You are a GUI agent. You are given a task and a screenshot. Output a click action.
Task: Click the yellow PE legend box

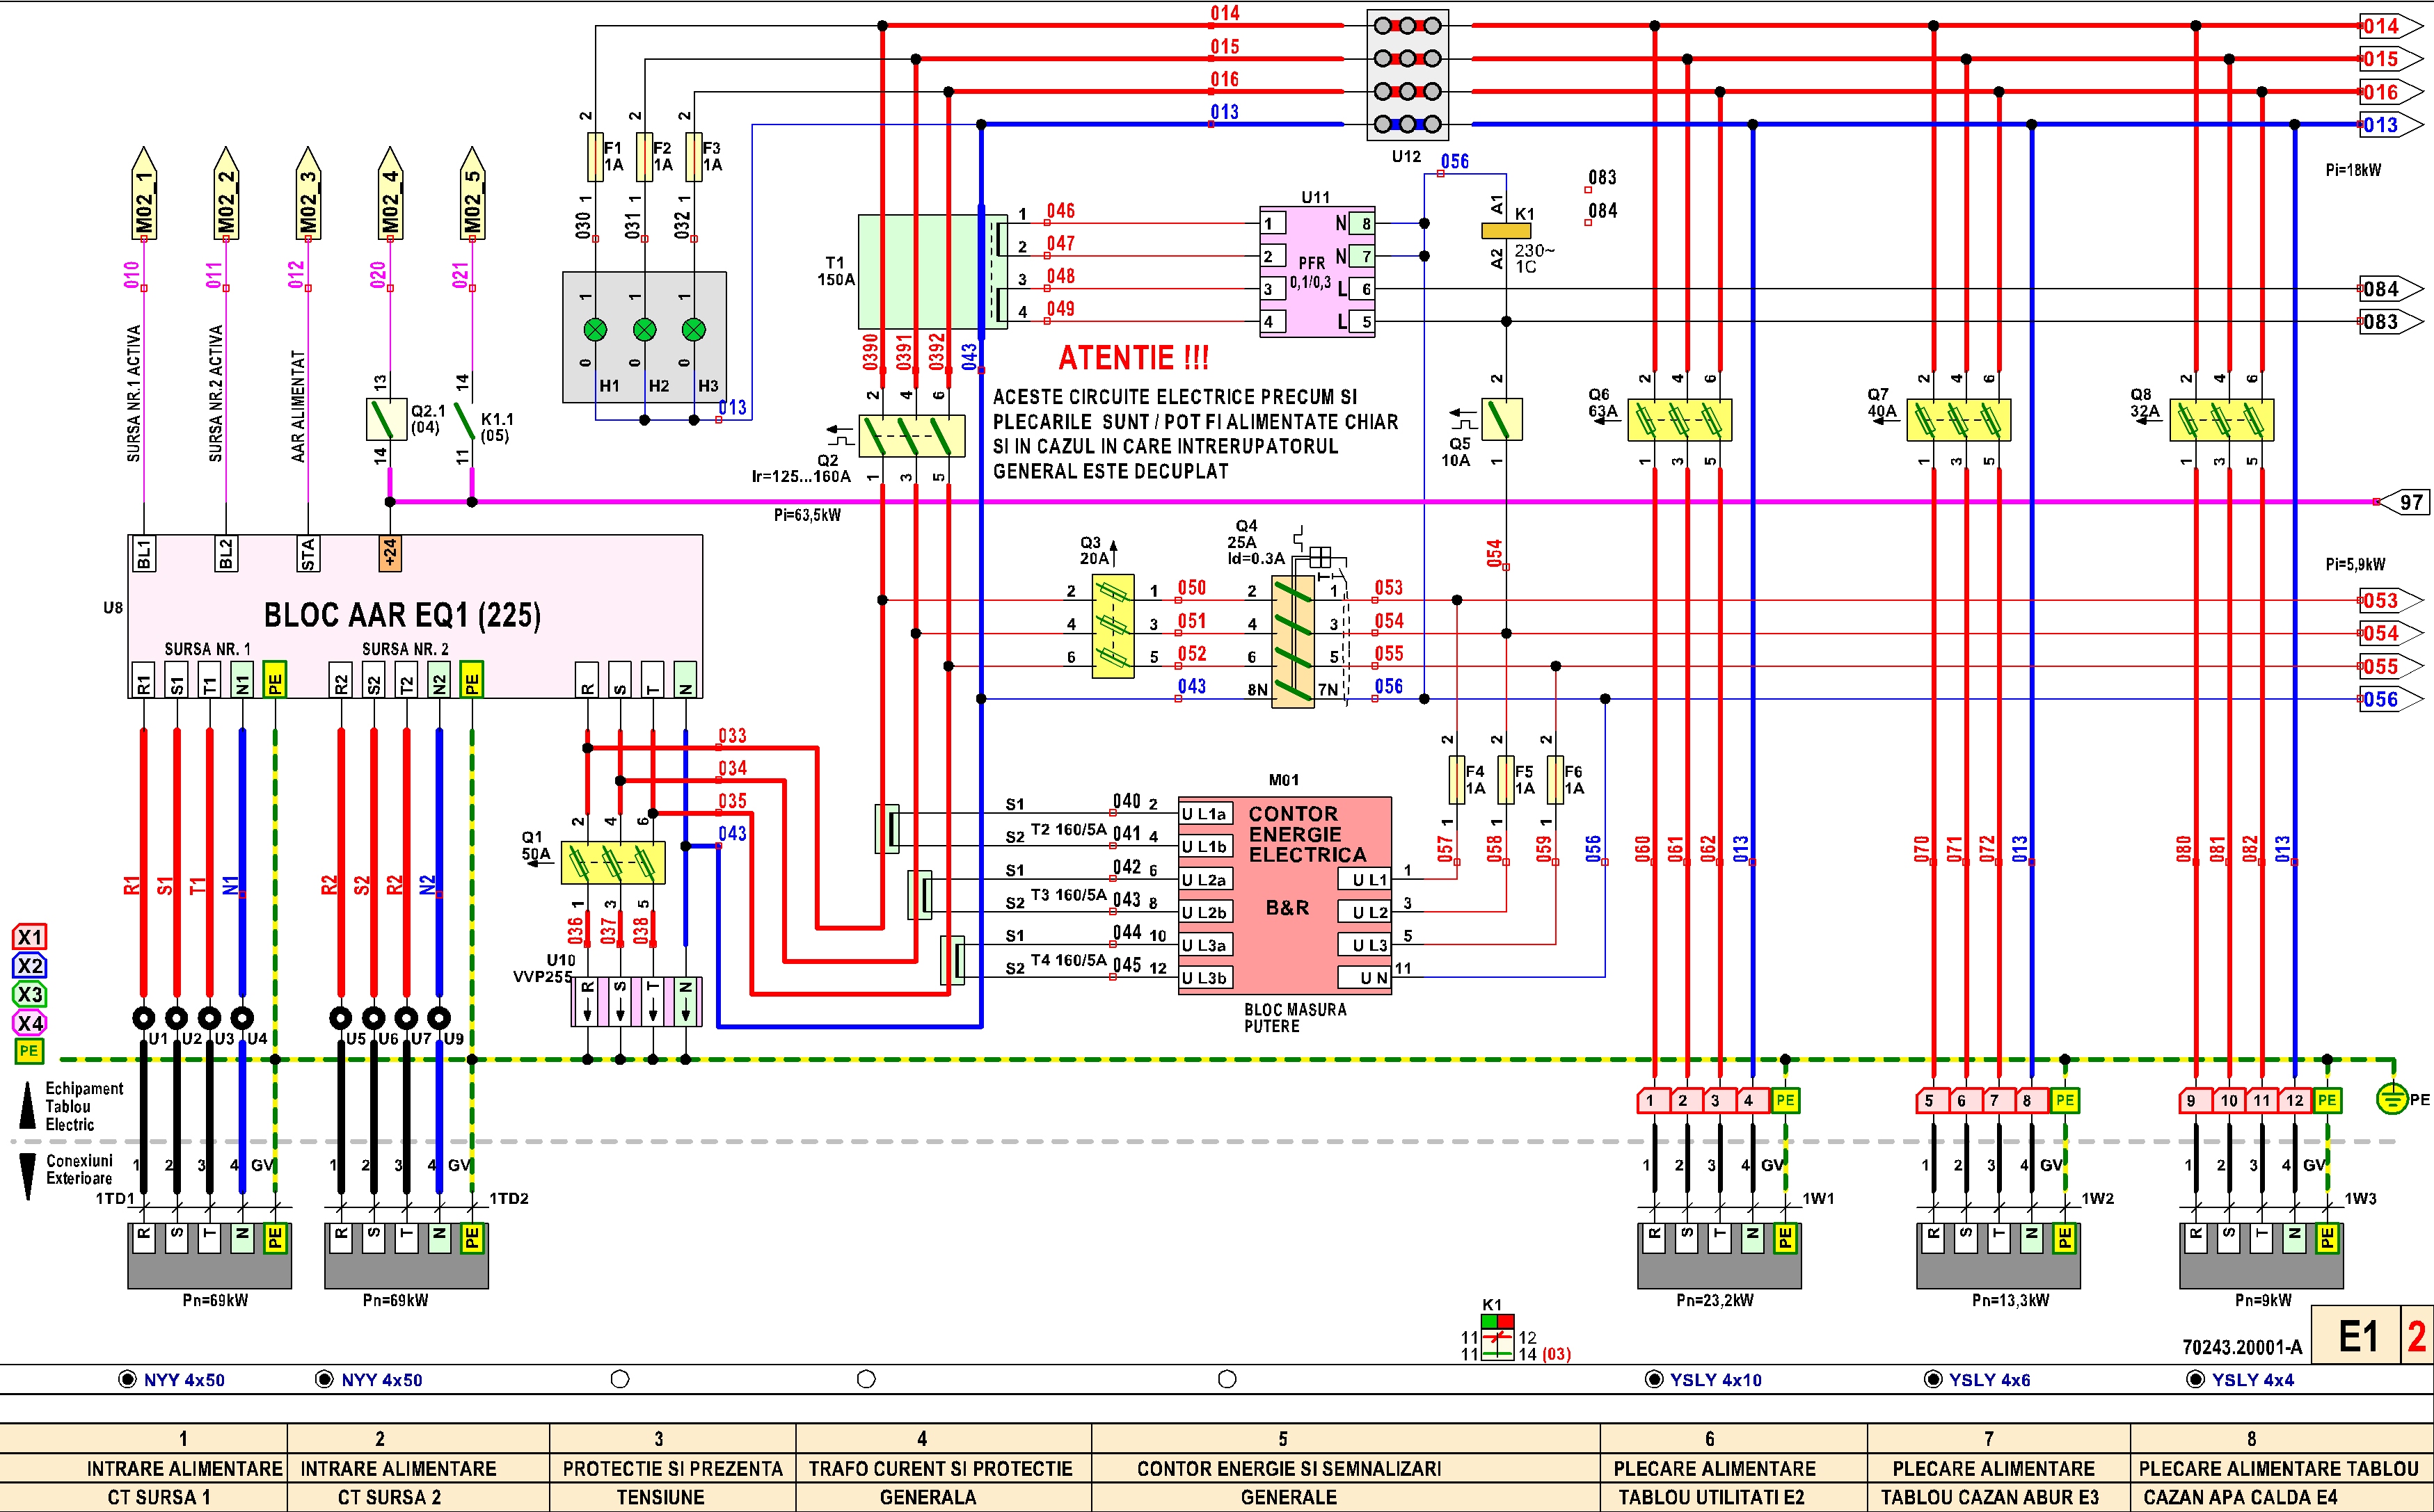click(29, 1051)
